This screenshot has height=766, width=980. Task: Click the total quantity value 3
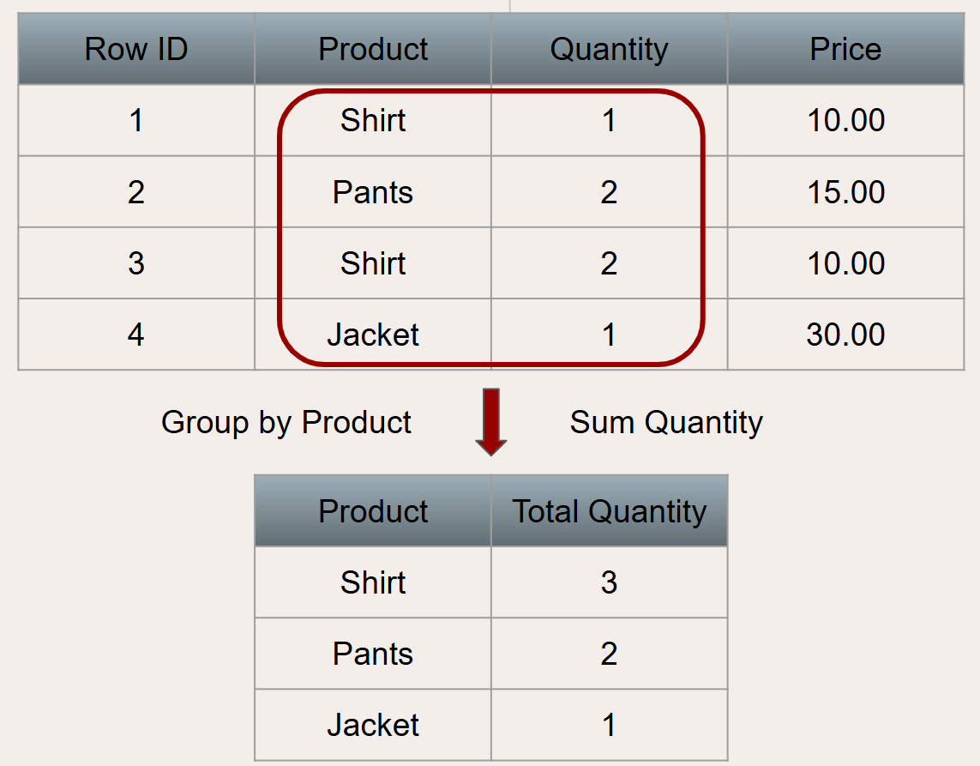coord(609,582)
